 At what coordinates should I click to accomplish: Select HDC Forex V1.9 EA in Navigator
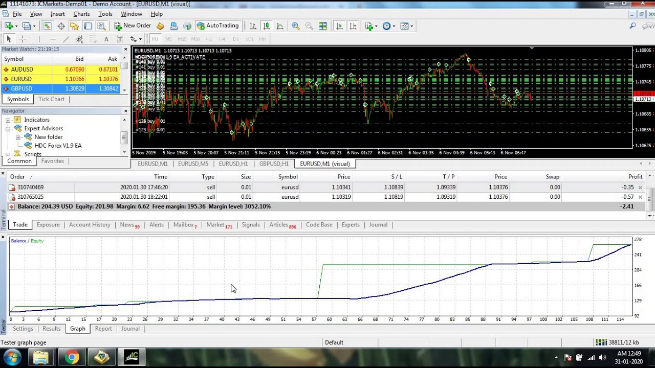58,146
